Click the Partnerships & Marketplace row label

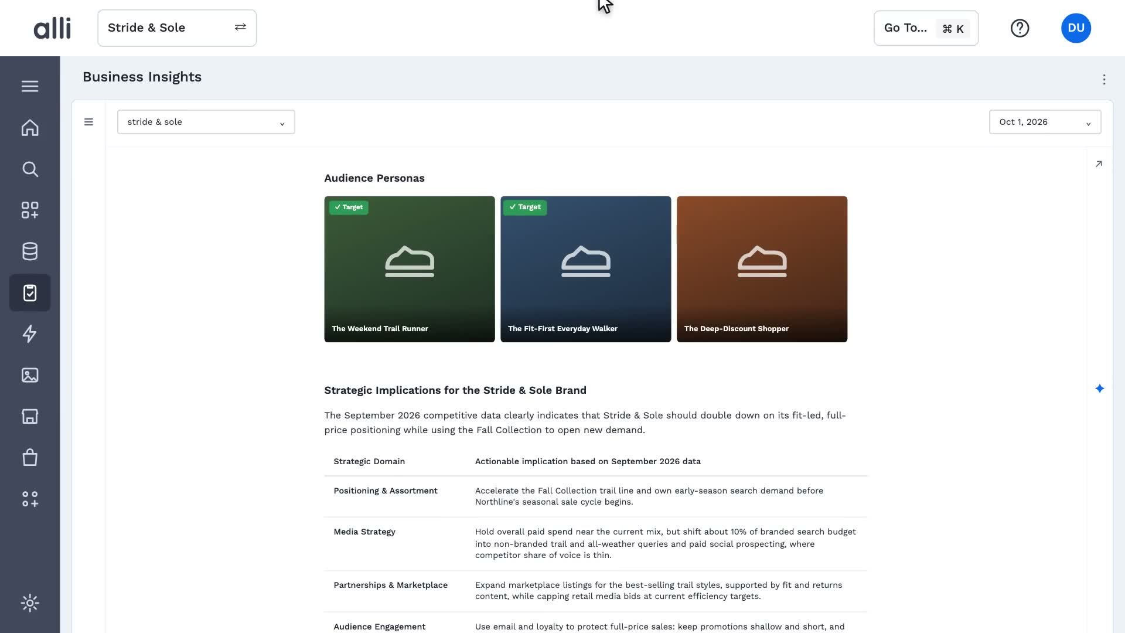(x=391, y=585)
